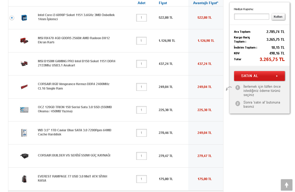Open WD Caviar Blue harddisk thumbnail
295x192 pixels.
[x=24, y=133]
